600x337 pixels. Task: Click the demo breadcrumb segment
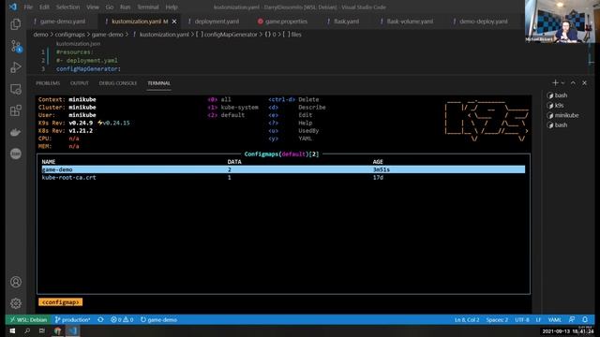(x=40, y=35)
